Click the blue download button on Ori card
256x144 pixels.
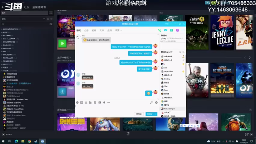(62, 92)
